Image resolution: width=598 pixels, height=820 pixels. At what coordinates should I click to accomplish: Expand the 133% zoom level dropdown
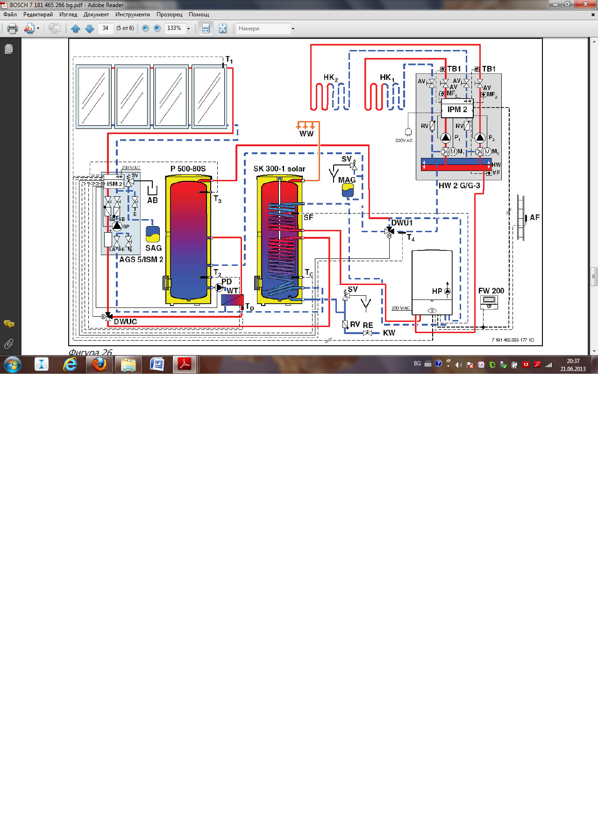pyautogui.click(x=189, y=29)
